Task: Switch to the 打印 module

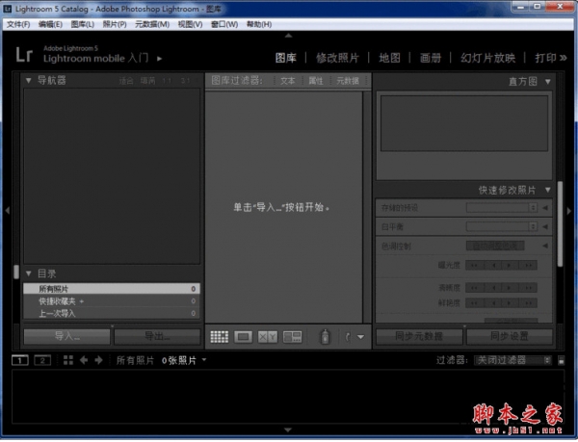Action: [545, 58]
